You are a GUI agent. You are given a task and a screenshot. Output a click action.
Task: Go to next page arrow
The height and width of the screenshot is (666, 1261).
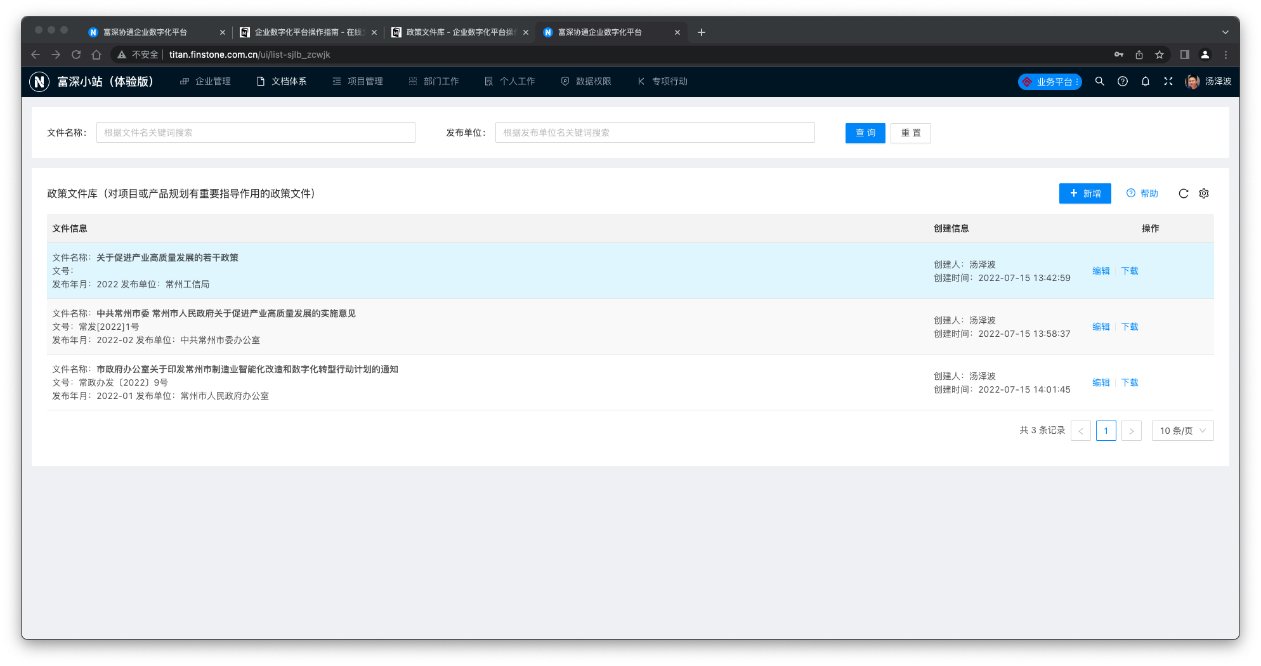(1132, 431)
